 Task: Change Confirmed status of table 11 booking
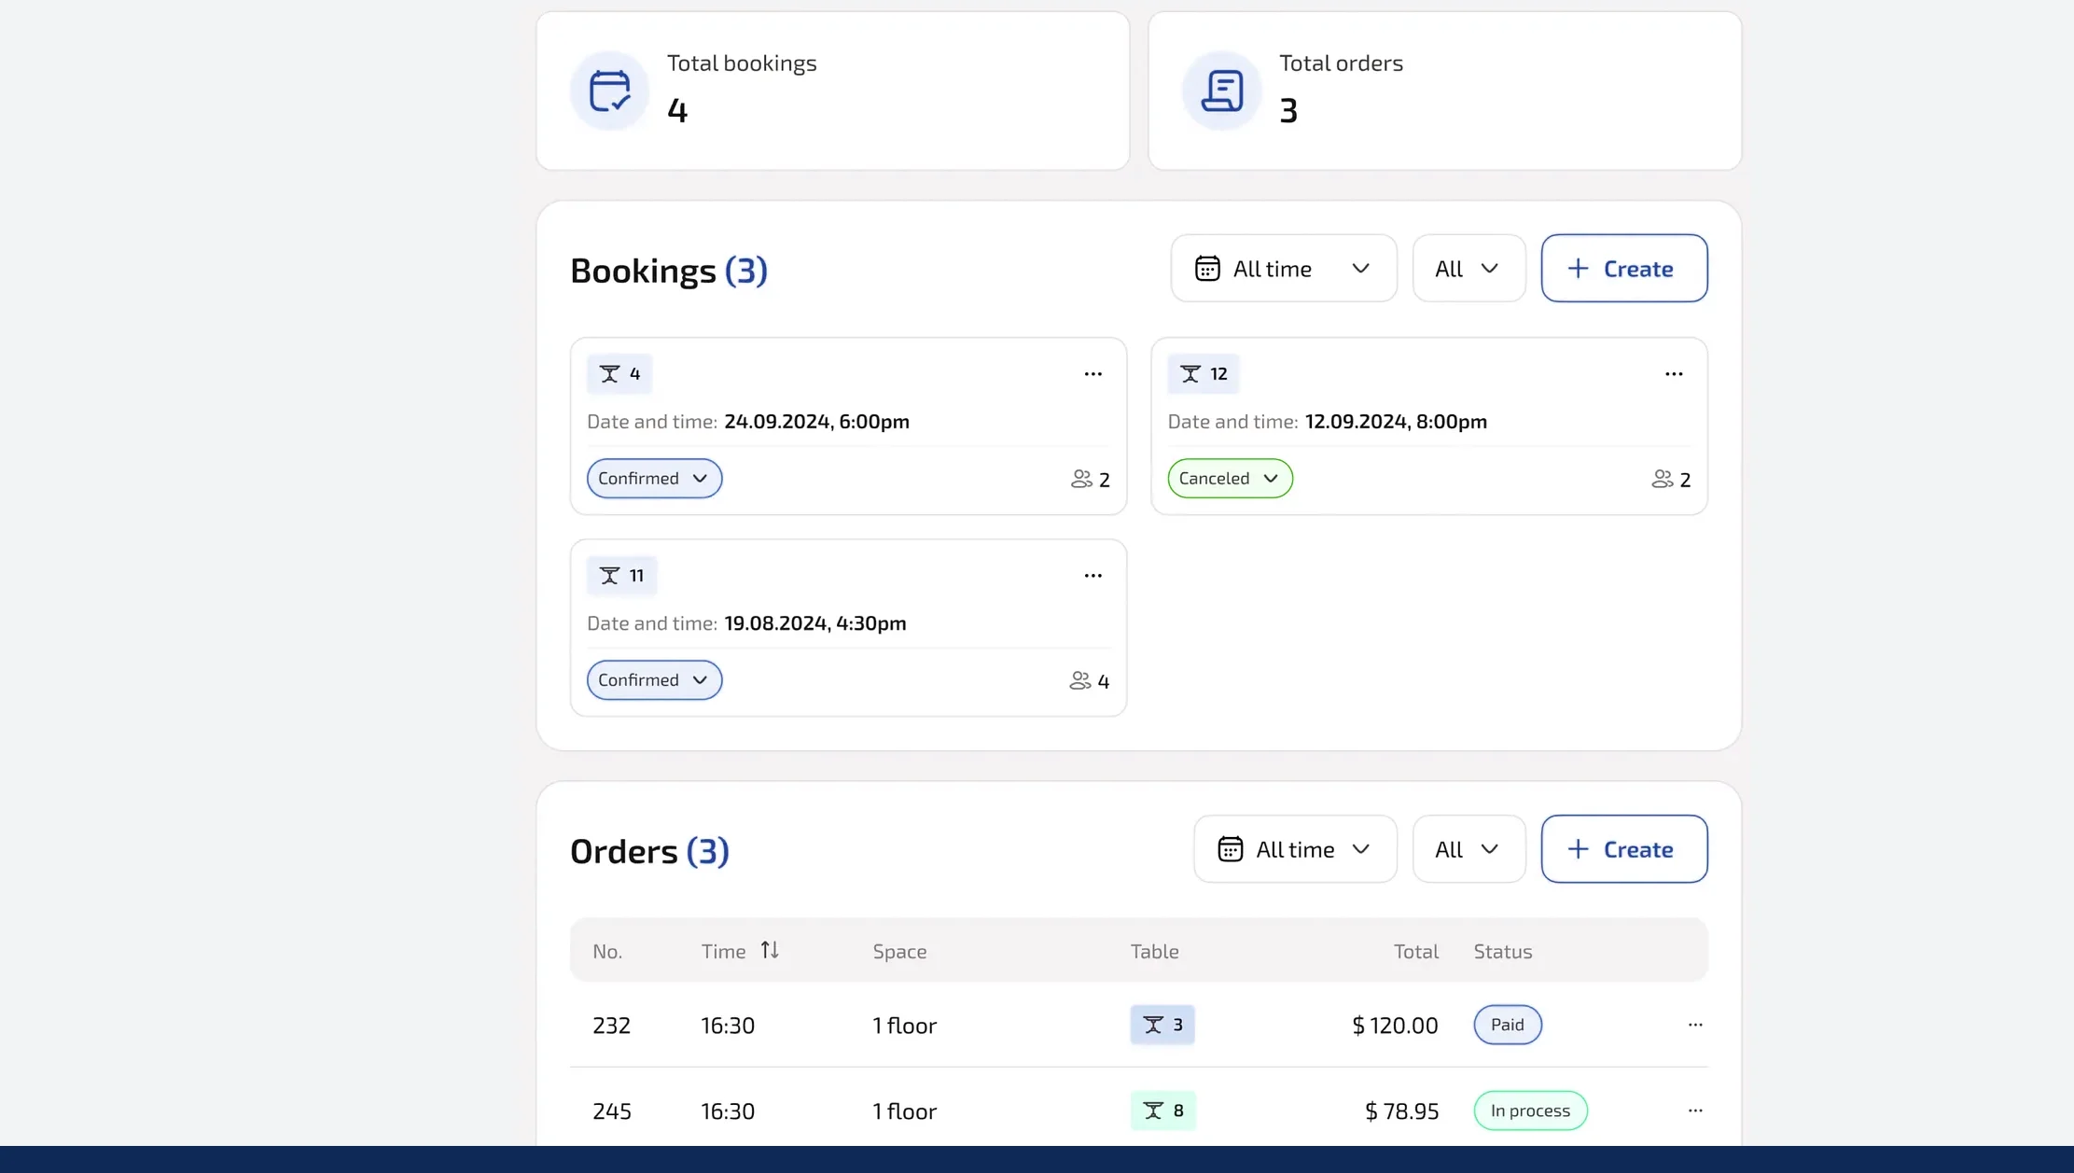pyautogui.click(x=654, y=680)
